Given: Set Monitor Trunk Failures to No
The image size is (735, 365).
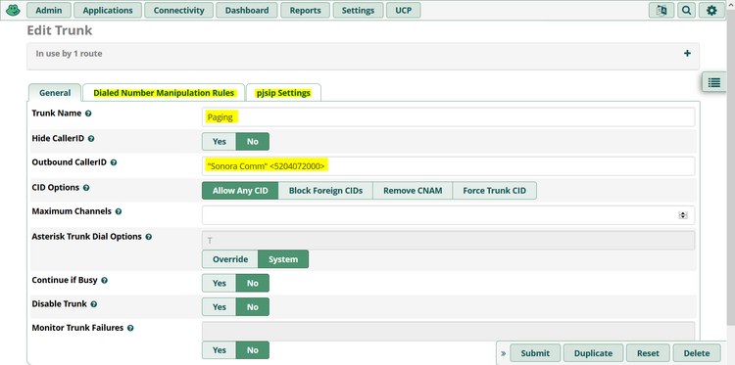Looking at the screenshot, I should 252,350.
